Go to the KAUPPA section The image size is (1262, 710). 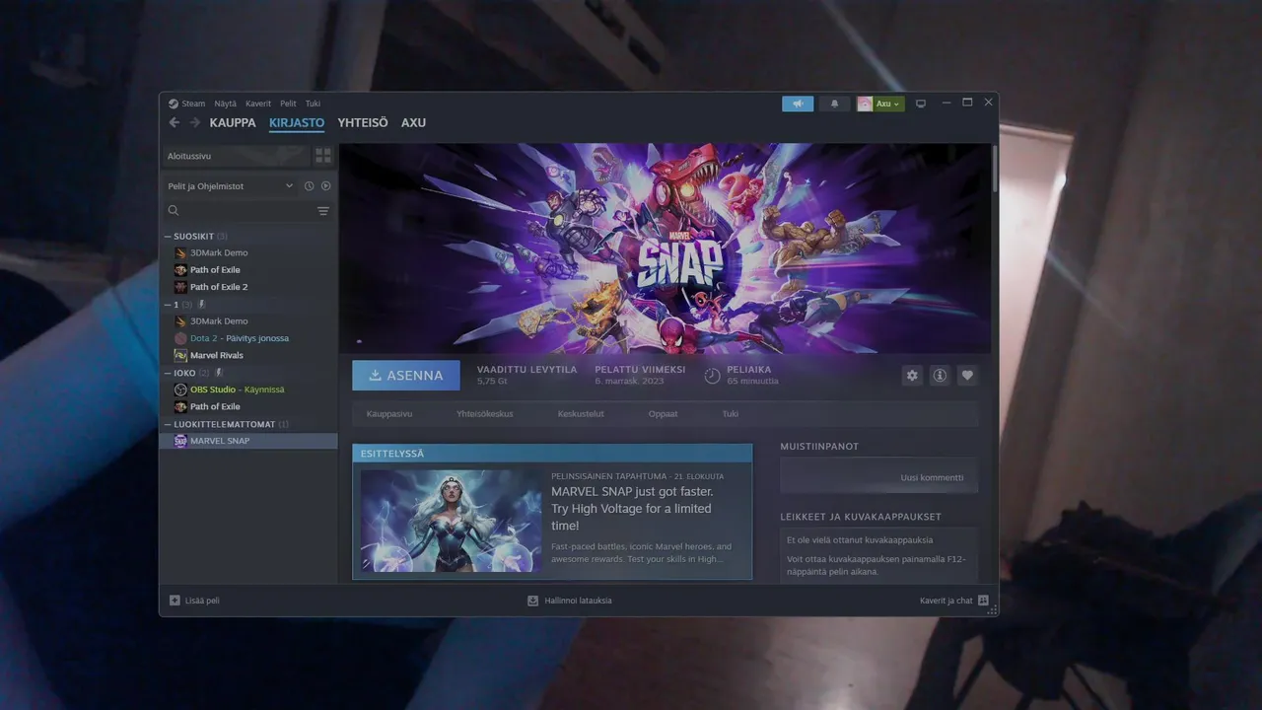coord(233,123)
